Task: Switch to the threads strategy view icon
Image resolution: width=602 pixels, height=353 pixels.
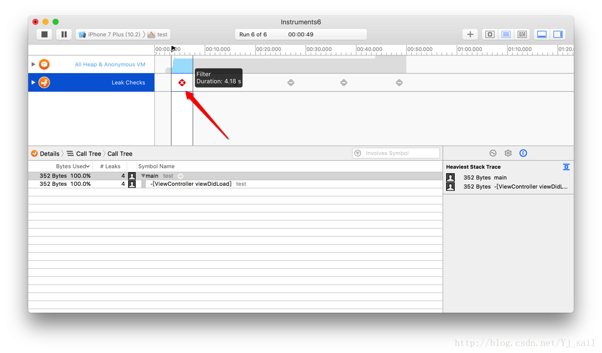Action: (522, 35)
